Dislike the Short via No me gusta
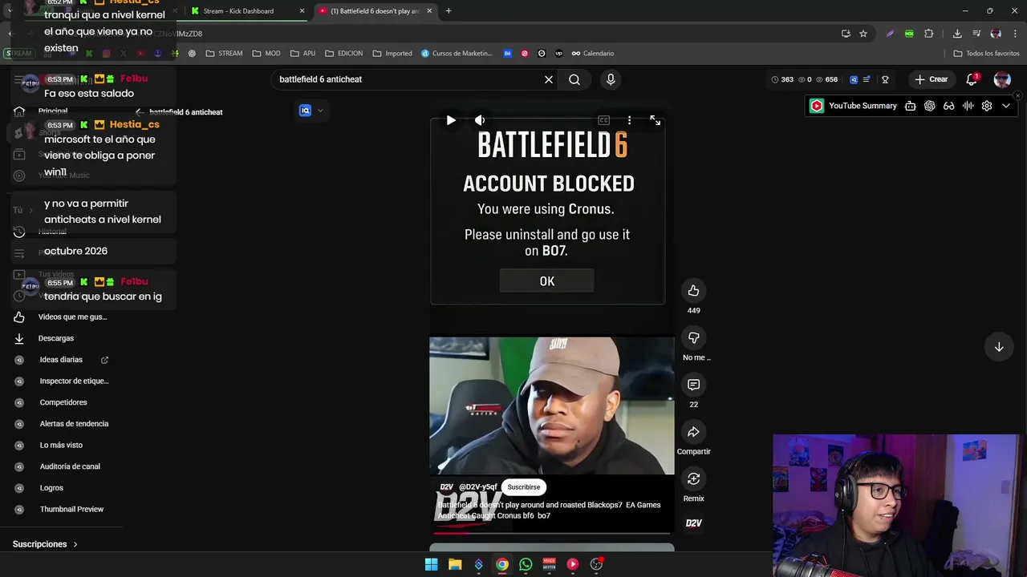Image resolution: width=1027 pixels, height=577 pixels. click(693, 337)
